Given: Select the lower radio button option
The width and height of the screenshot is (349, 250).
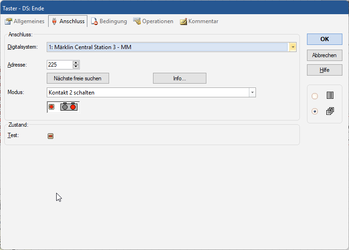Looking at the screenshot, I should pyautogui.click(x=315, y=112).
